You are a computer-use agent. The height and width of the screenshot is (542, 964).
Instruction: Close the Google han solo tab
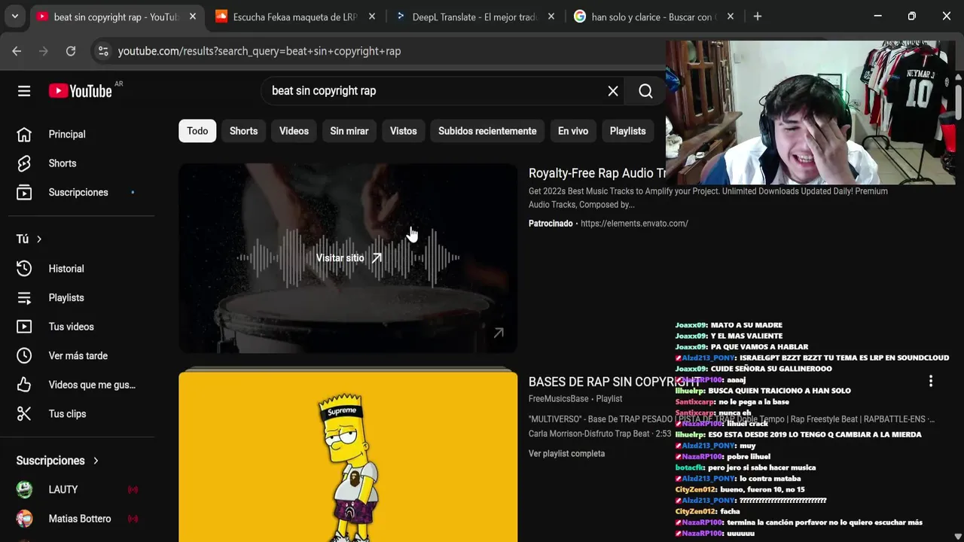(x=731, y=17)
